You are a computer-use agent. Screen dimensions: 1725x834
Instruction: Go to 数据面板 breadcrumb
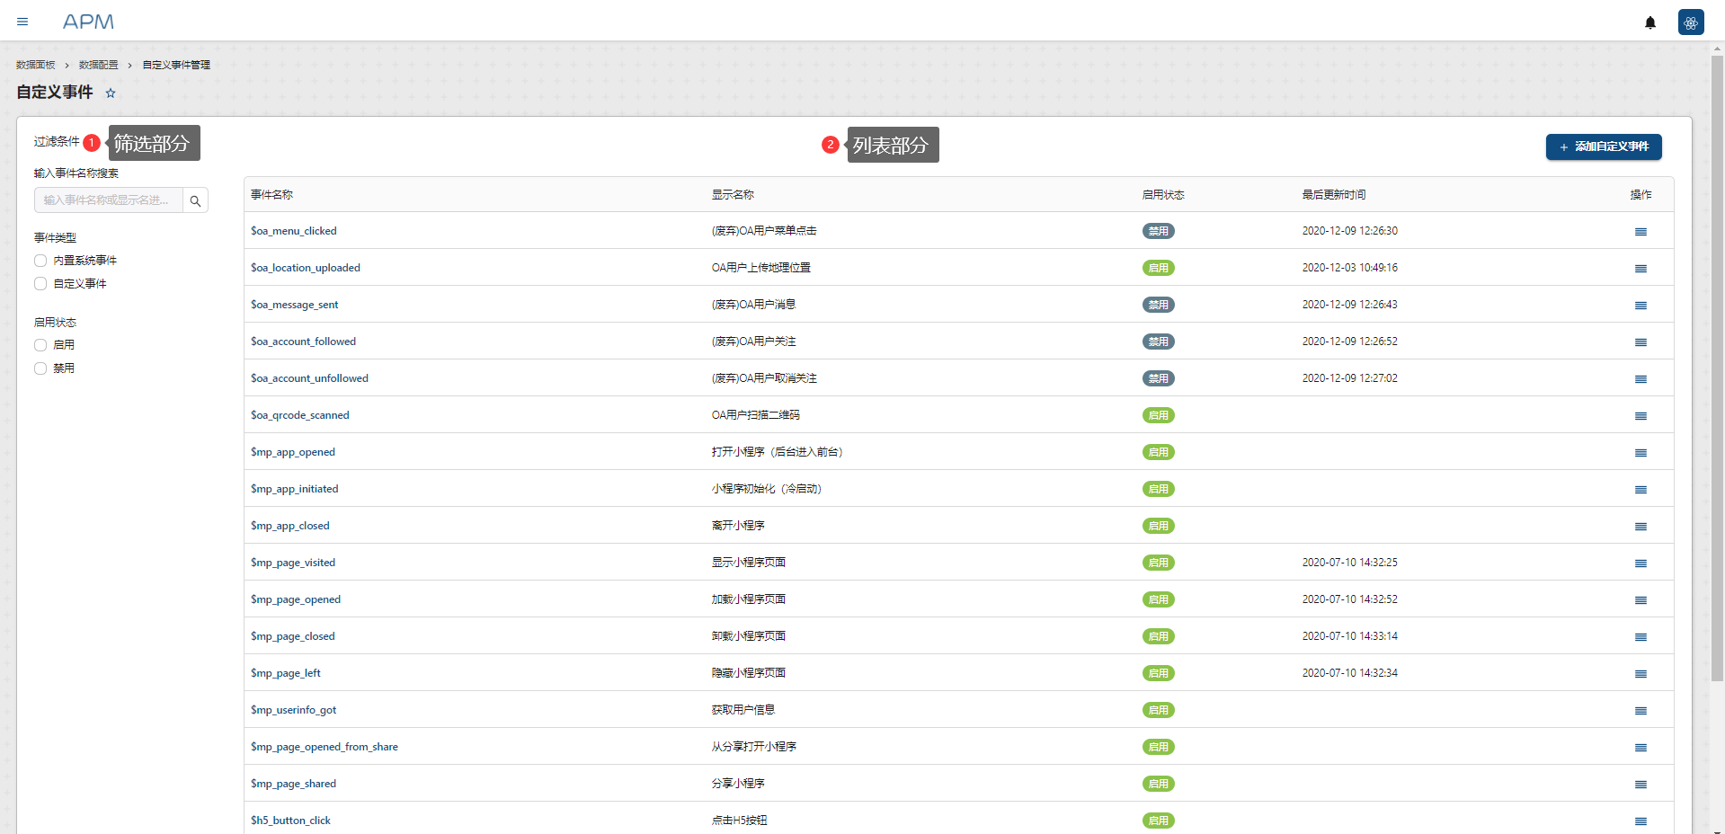point(36,65)
